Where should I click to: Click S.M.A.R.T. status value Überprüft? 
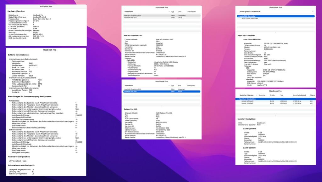tap(268, 64)
